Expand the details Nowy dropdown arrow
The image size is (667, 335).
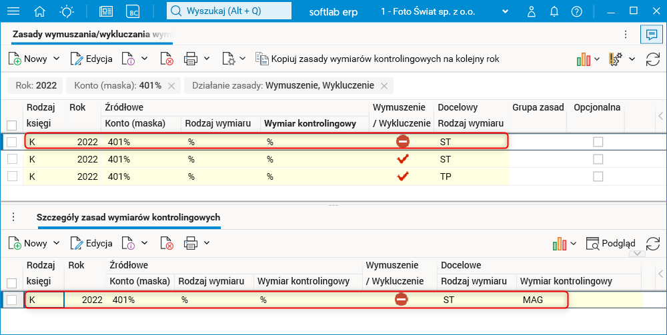(x=56, y=243)
